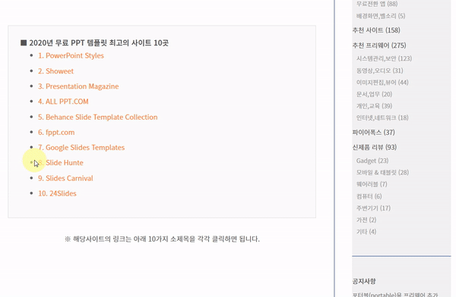Viewport: 456px width, 297px height.
Task: Open 추천 사이트 (158) category
Action: (376, 30)
